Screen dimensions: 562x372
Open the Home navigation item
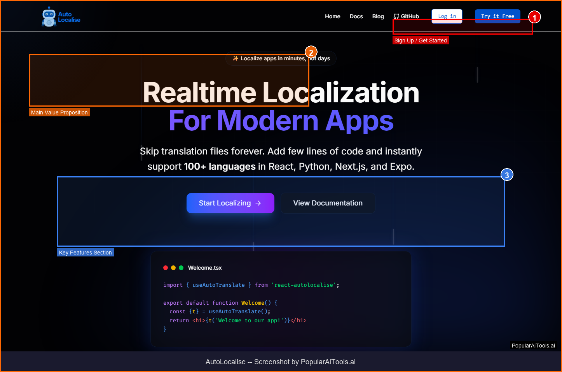(x=333, y=16)
